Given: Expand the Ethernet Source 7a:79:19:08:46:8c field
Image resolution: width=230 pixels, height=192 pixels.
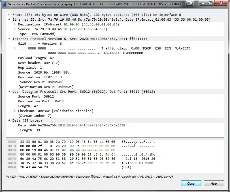Looking at the screenshot, I should (x=15, y=29).
